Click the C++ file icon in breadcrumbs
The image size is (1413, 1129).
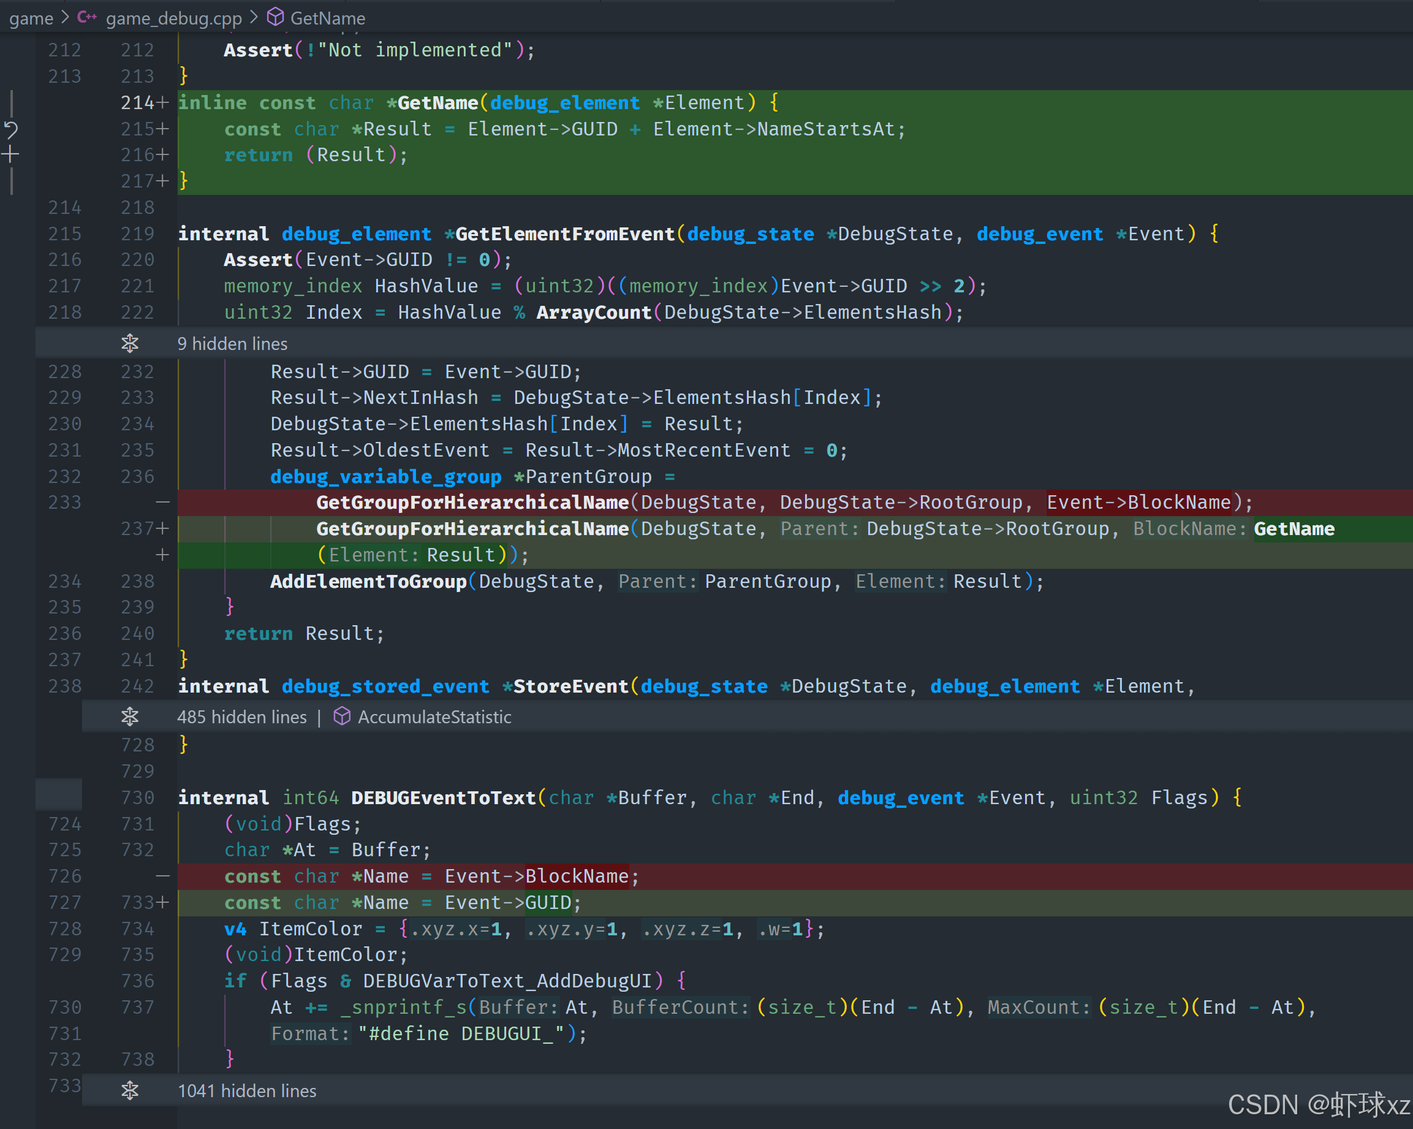point(86,17)
